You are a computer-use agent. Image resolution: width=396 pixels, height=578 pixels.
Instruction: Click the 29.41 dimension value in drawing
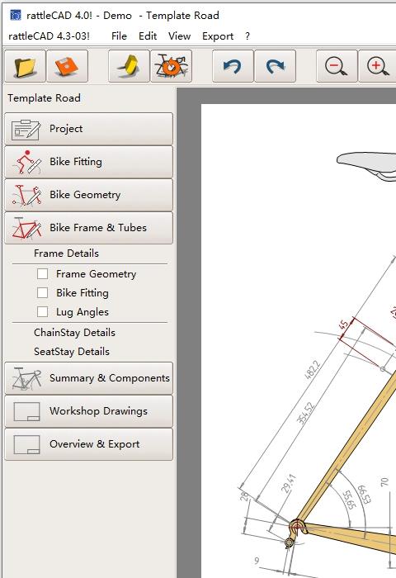(x=288, y=483)
